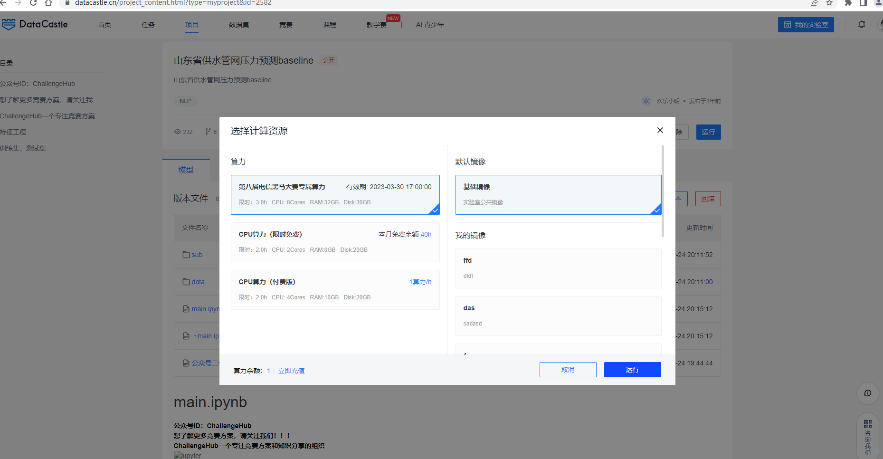Click 运行 button on project page

pos(708,132)
